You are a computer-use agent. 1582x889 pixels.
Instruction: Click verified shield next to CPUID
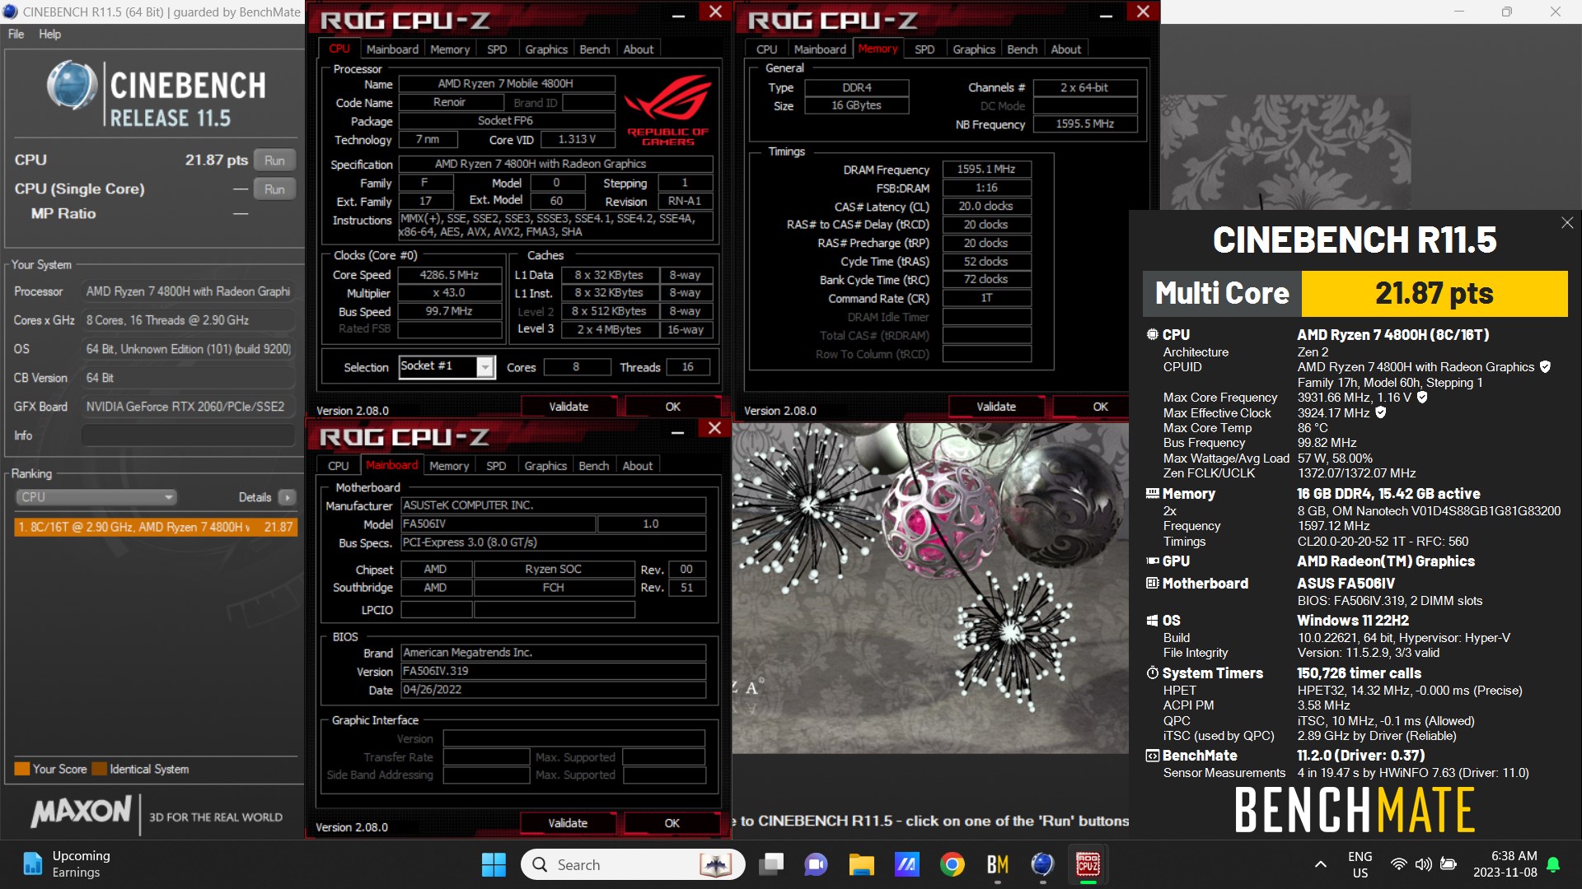click(x=1545, y=367)
